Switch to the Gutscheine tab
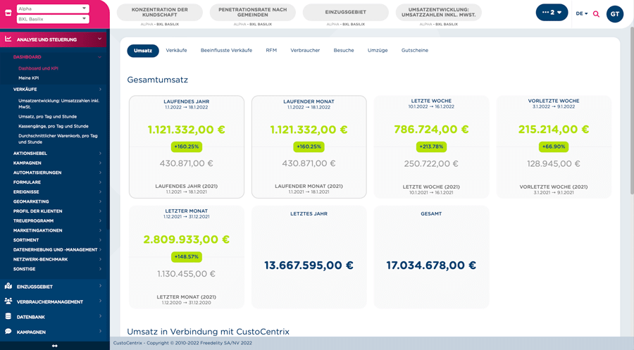 415,51
